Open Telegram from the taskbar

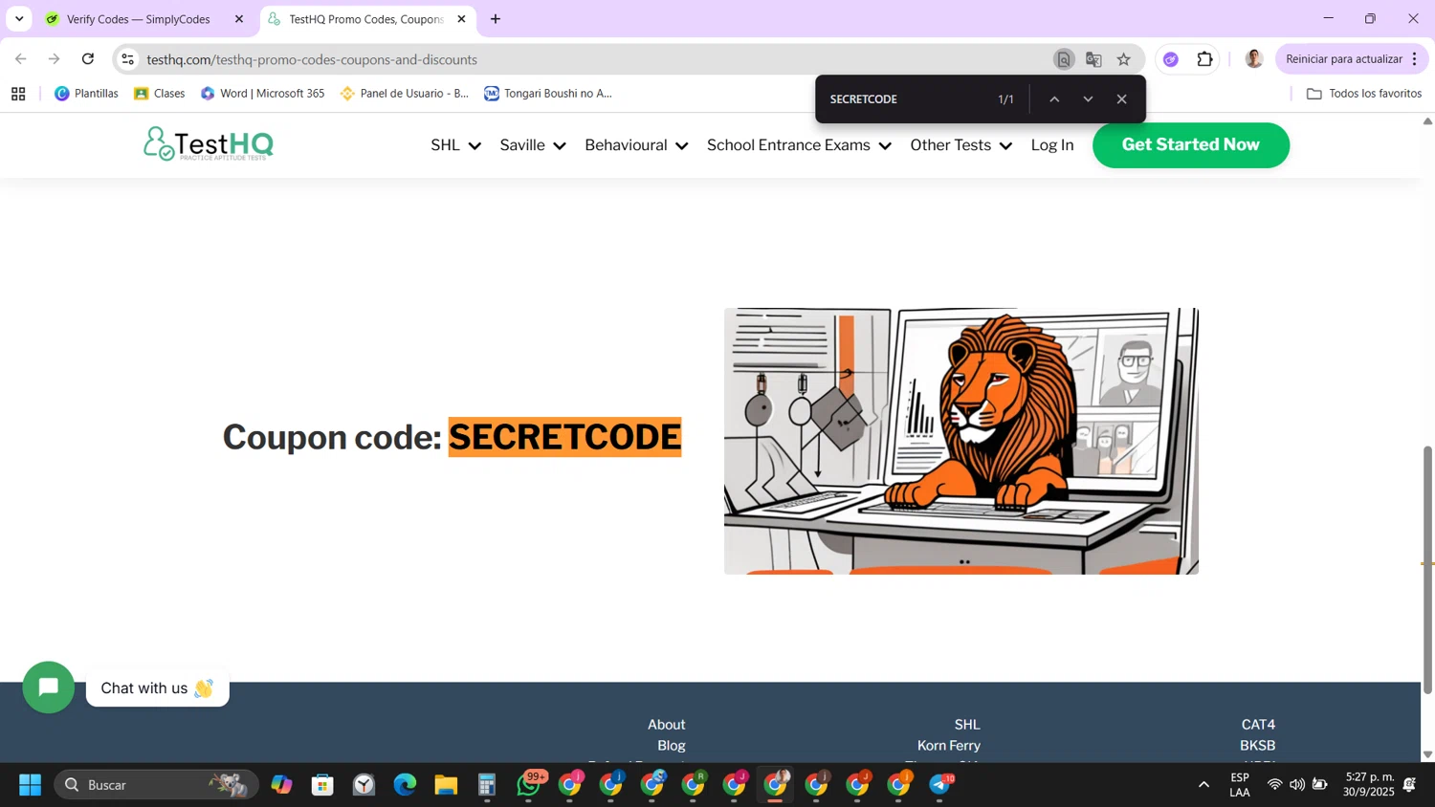point(941,785)
